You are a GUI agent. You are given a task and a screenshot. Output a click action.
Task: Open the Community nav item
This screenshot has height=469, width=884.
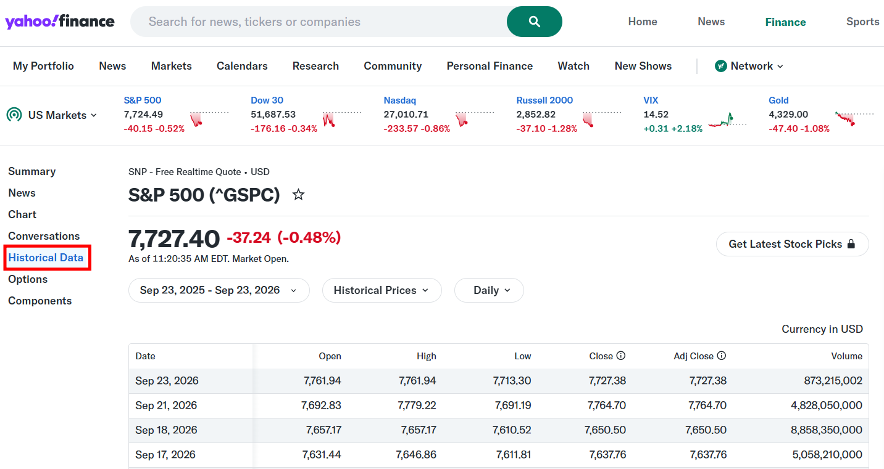[x=393, y=66]
